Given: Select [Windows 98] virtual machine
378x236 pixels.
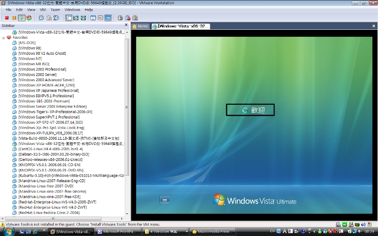Looking at the screenshot, I should coord(30,48).
